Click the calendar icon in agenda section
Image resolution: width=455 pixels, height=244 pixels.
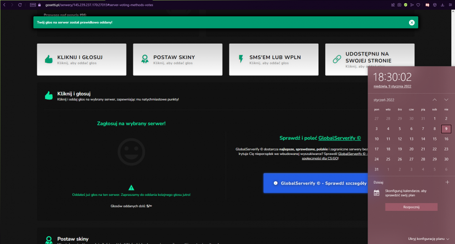click(376, 193)
